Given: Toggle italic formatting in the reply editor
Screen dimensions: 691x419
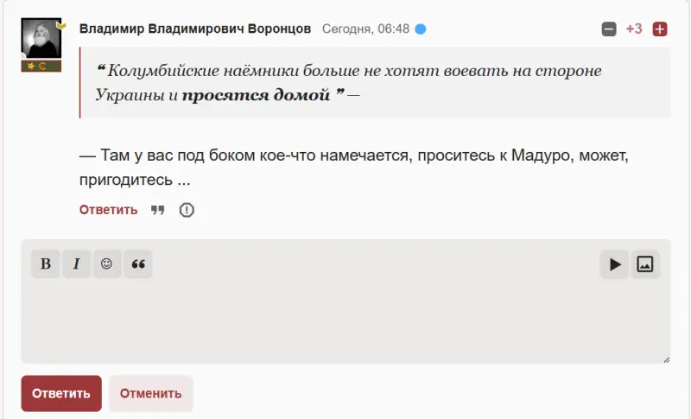Looking at the screenshot, I should tap(76, 264).
